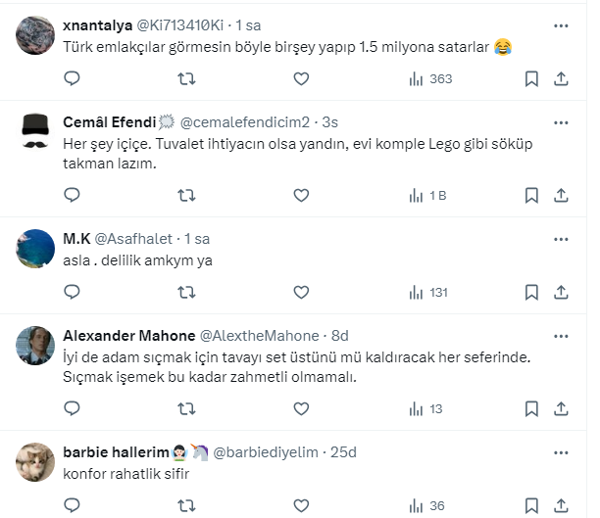Reply to barbie hallerim's tweet
Image resolution: width=600 pixels, height=518 pixels.
[x=72, y=505]
